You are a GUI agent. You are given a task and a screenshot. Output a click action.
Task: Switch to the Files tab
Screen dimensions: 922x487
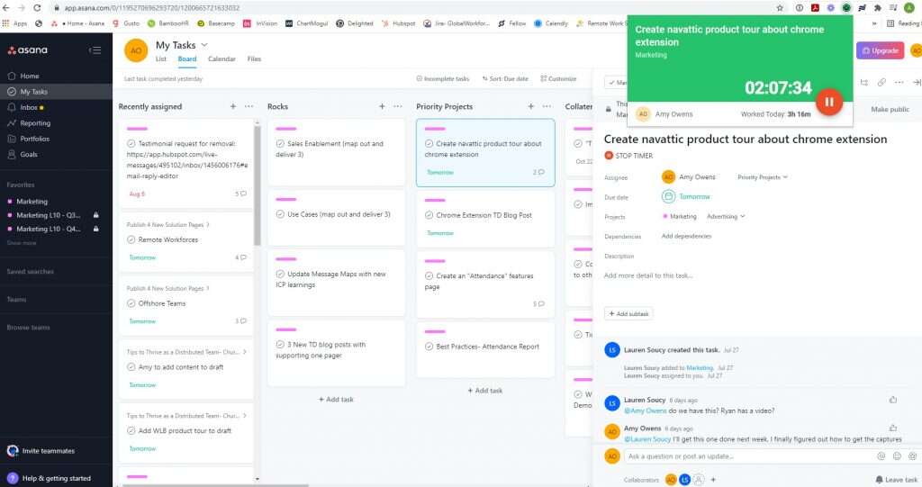click(x=254, y=59)
